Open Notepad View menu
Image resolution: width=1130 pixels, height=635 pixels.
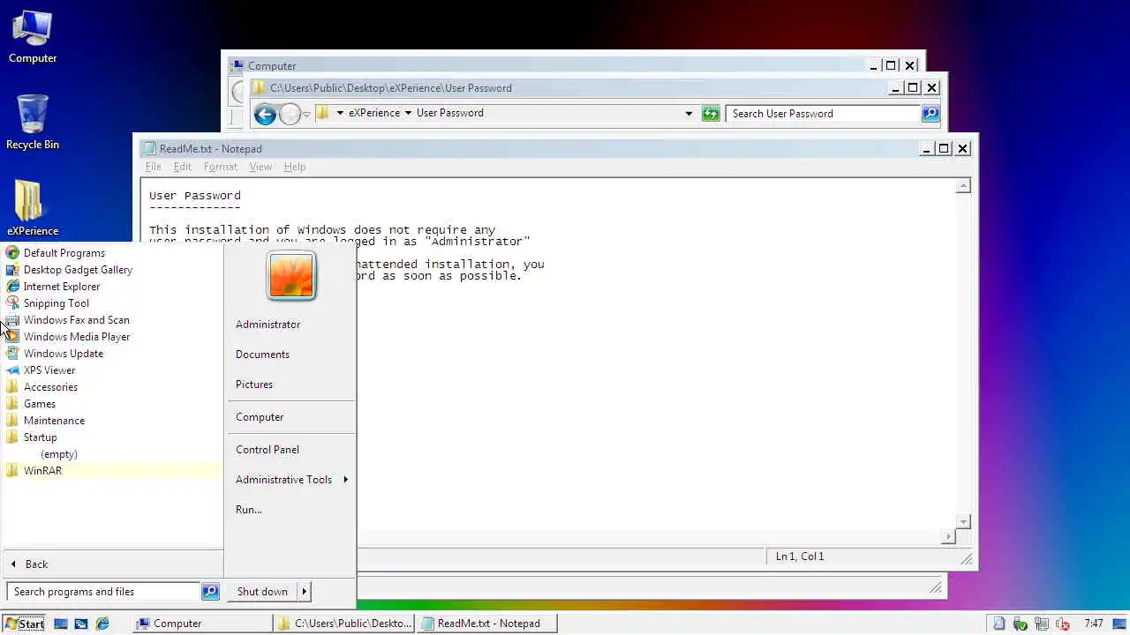[260, 167]
